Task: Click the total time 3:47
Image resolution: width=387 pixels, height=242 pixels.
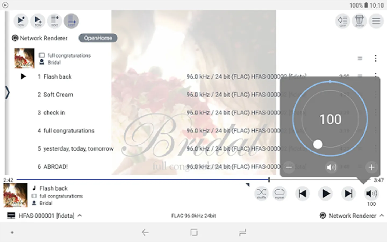Action: (378, 180)
